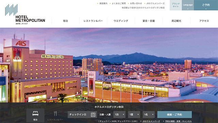Screen dimensions: 218x123
Task: Open the ウエディング navigation menu
Action: pos(121,21)
